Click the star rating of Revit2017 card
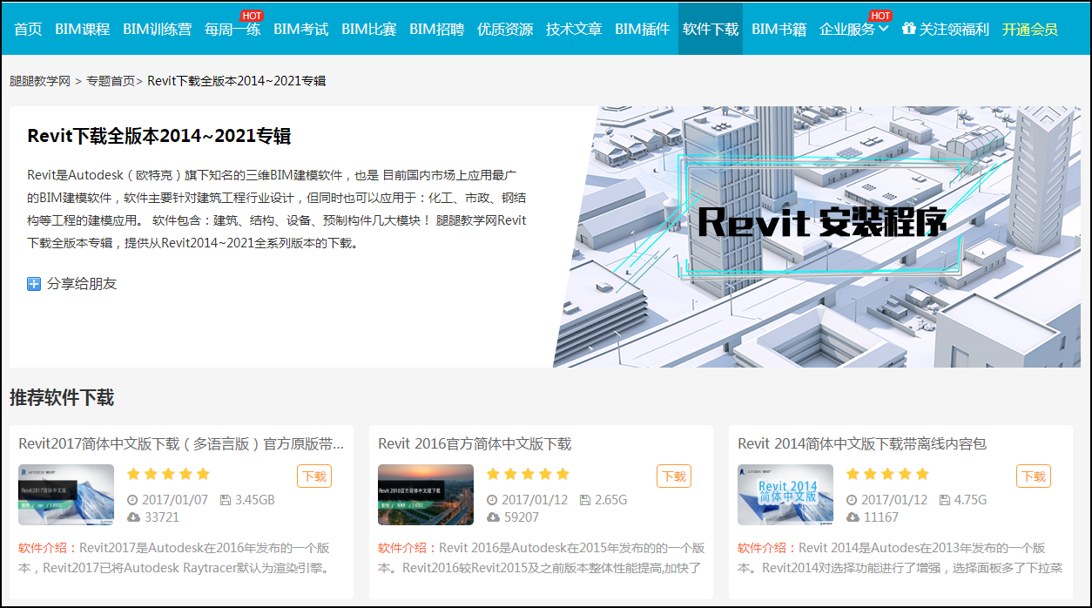Image resolution: width=1092 pixels, height=608 pixels. pos(169,474)
